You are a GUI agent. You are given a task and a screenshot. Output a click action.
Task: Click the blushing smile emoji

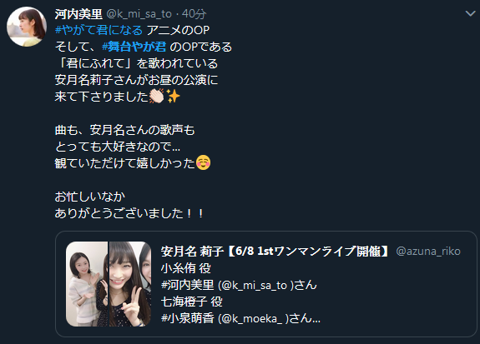(203, 162)
